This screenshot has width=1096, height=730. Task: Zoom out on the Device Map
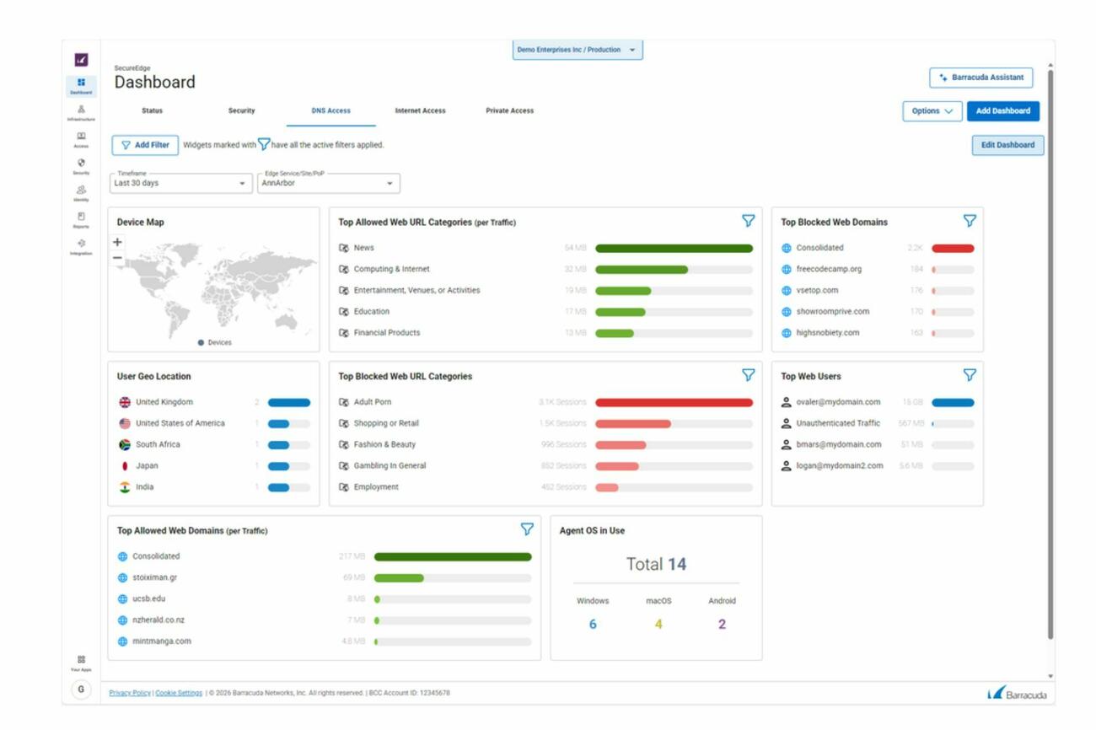pyautogui.click(x=117, y=258)
